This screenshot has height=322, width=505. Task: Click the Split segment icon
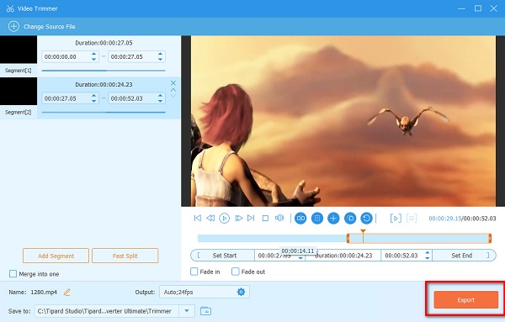[300, 219]
